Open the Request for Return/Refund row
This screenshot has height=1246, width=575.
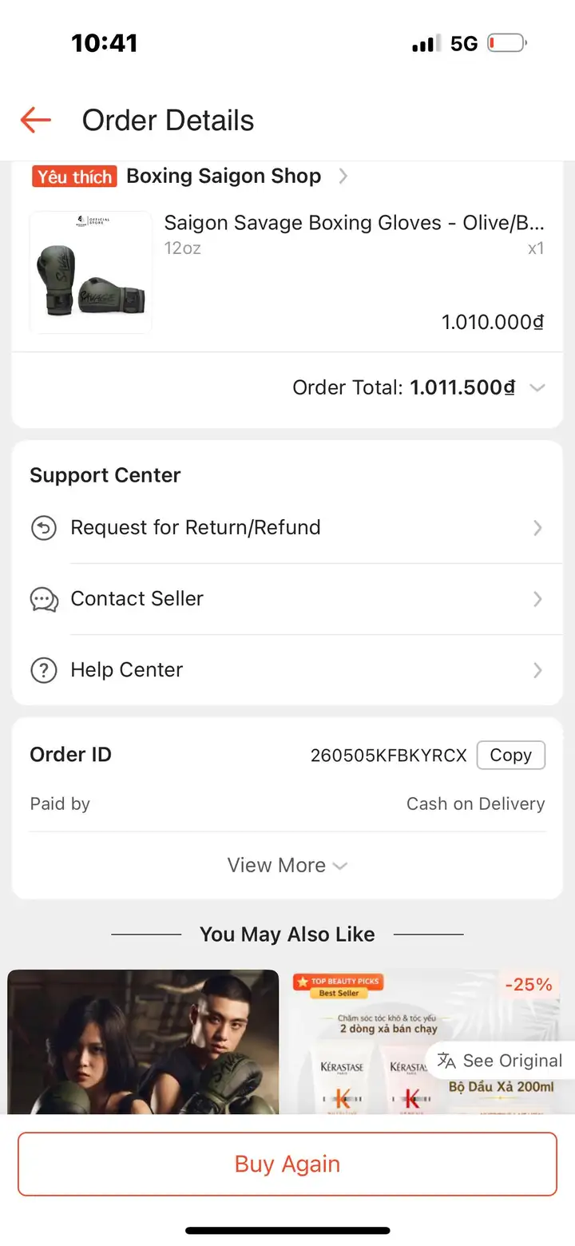pyautogui.click(x=287, y=528)
